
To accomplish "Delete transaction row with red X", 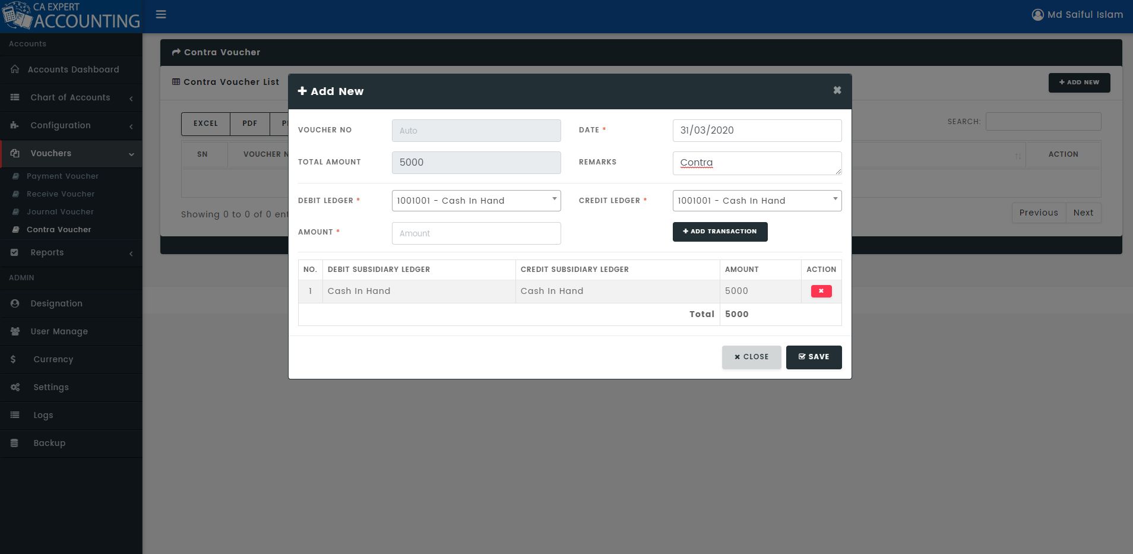I will pyautogui.click(x=821, y=291).
